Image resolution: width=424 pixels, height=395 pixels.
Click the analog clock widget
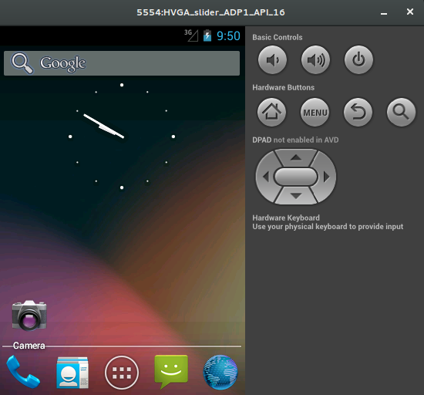122,137
